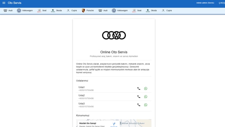This screenshot has height=127, width=225.
Task: Log out with the ÇIKIŞ button
Action: point(222,3)
